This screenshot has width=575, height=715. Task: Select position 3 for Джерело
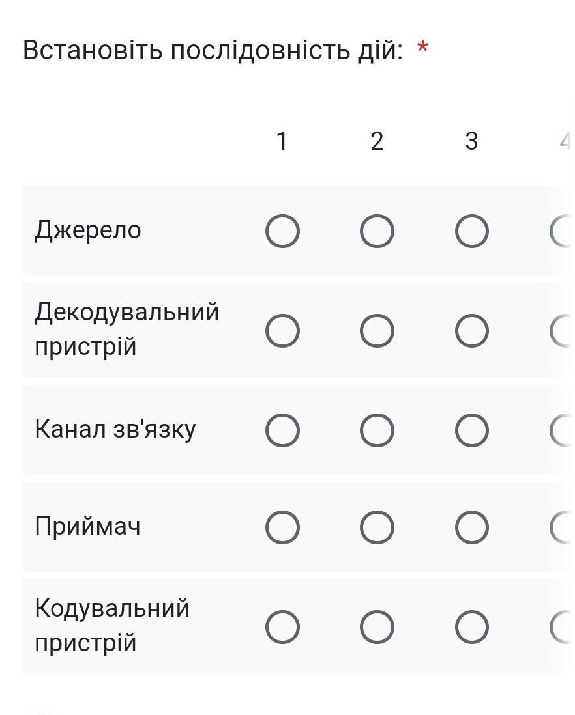point(471,231)
